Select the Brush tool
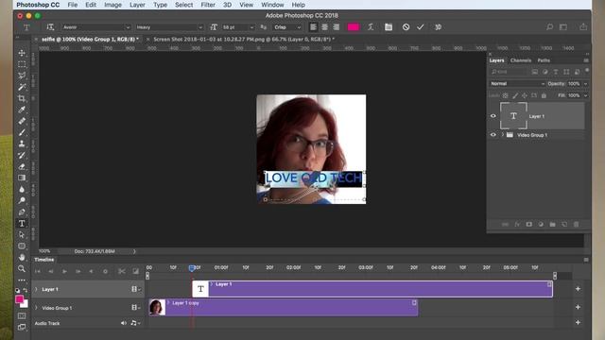 click(22, 132)
